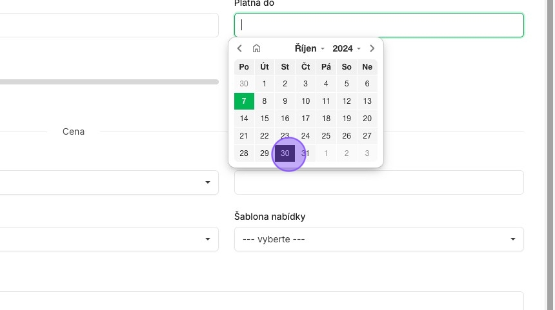
Task: Select Sunday October 13 in the calendar
Action: click(367, 101)
